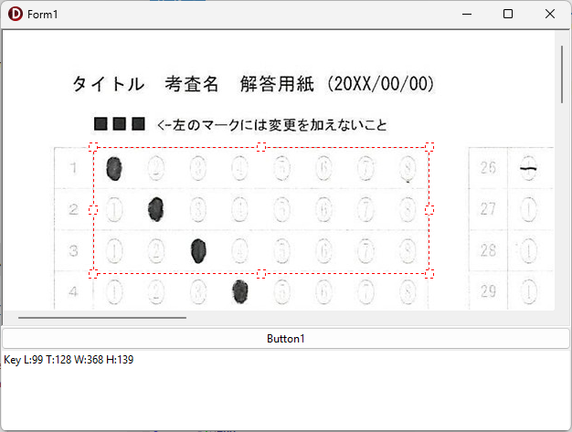
Task: Maximize the Form1 window
Action: [508, 14]
